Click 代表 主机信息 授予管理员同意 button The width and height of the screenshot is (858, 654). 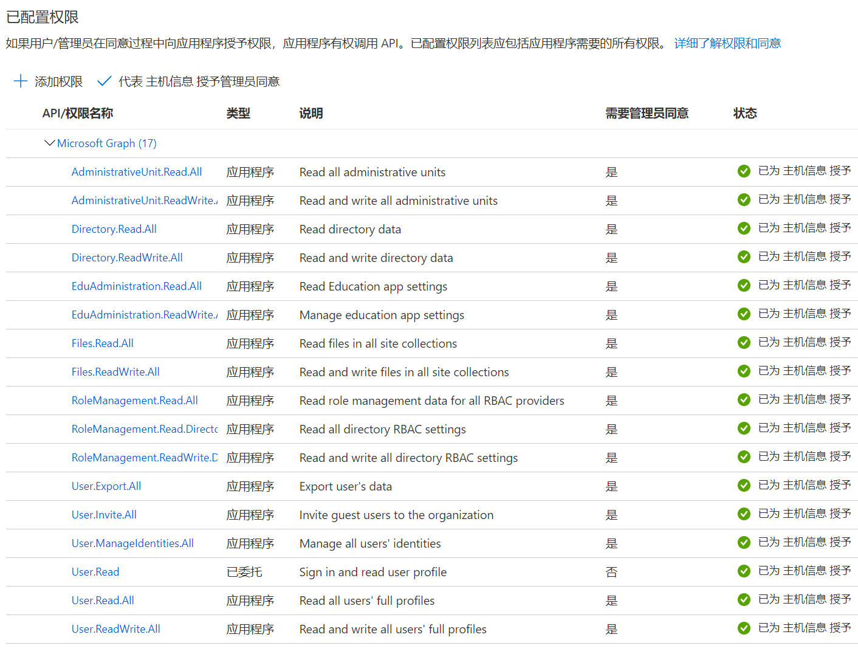coord(188,81)
